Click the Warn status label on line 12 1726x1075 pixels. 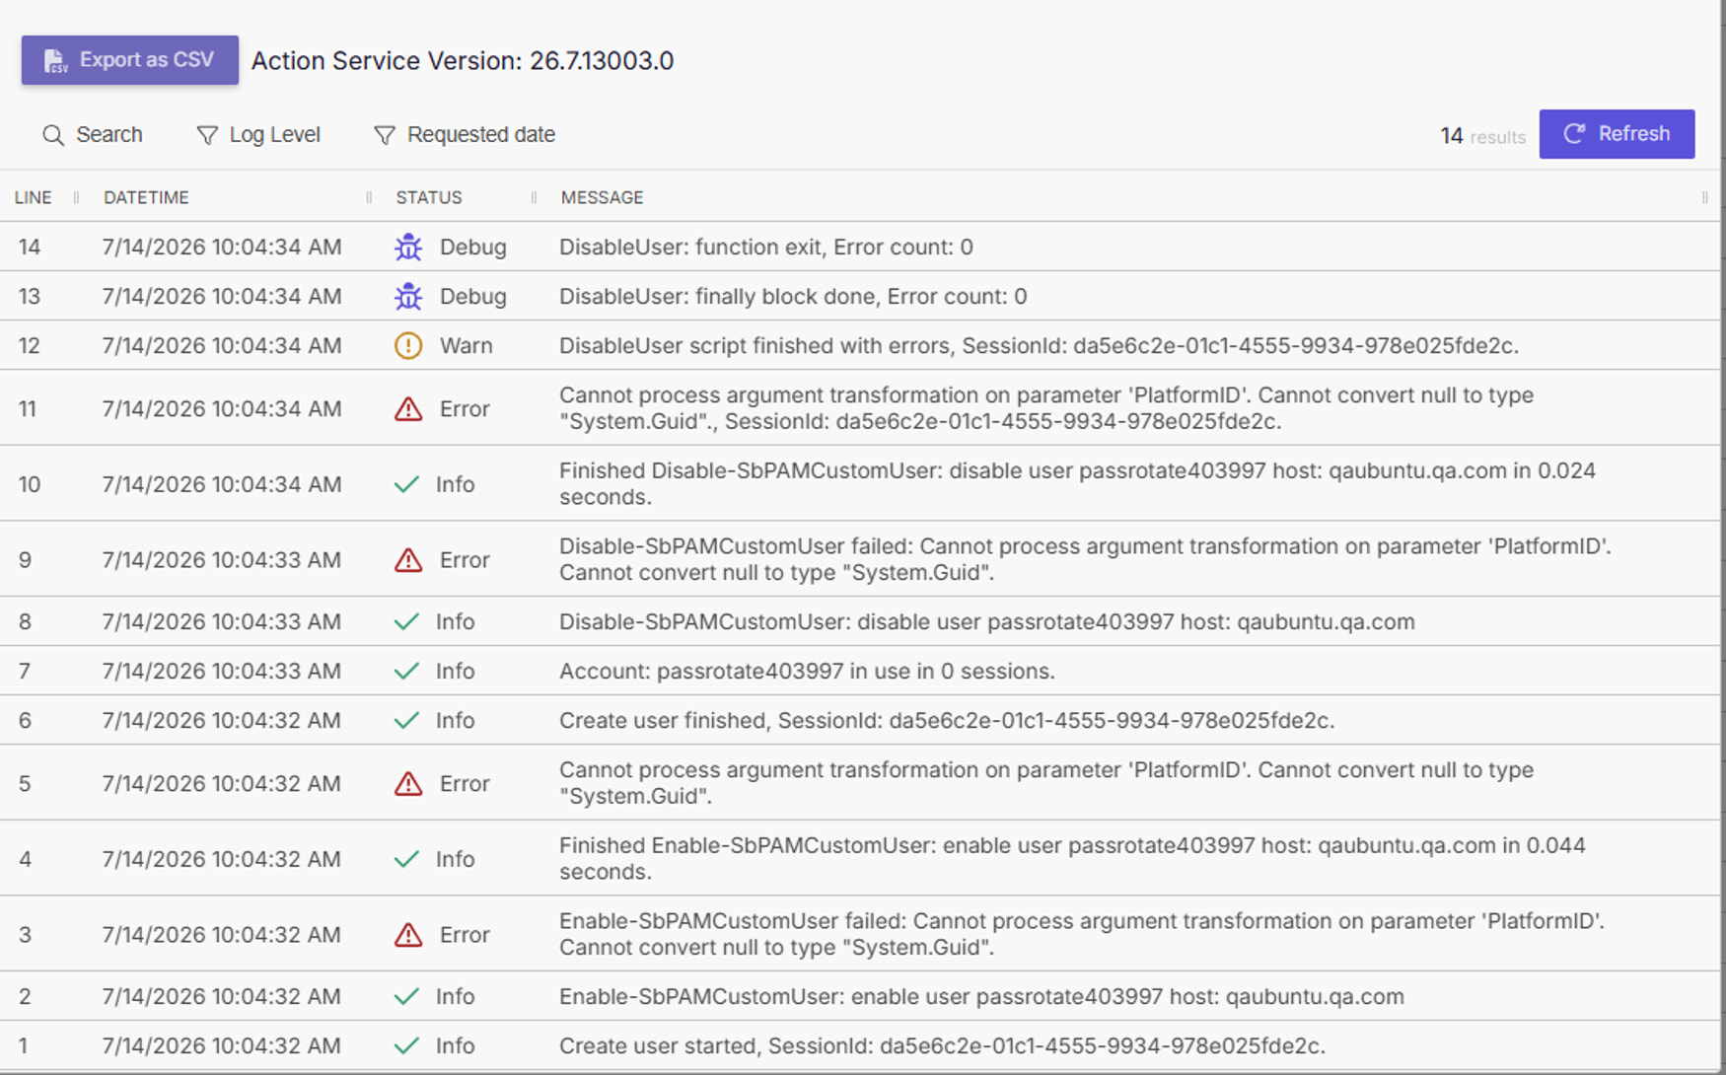pos(466,345)
